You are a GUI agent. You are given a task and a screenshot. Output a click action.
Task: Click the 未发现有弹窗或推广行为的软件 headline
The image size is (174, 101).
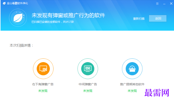(68, 15)
